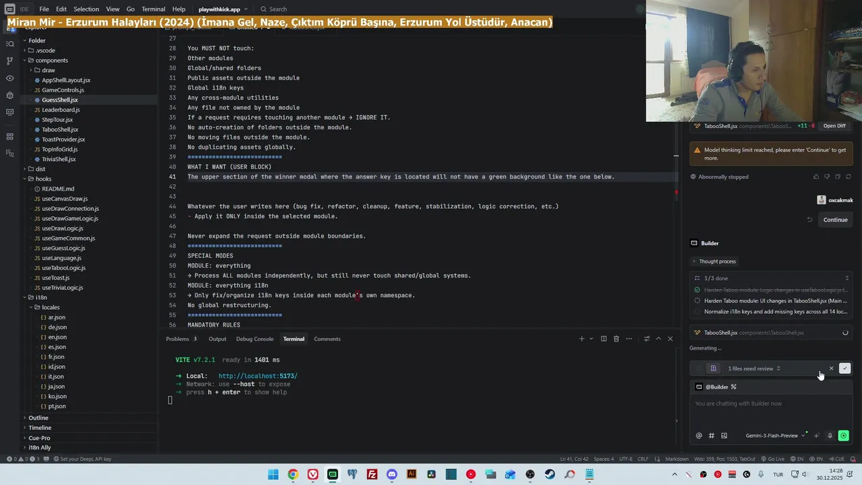
Task: Switch to the Debug Console tab
Action: tap(255, 339)
